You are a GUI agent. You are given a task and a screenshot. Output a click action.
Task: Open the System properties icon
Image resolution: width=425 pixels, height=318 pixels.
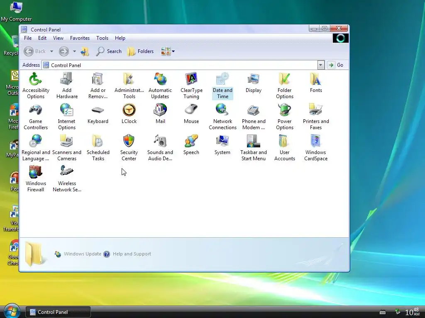pos(222,145)
